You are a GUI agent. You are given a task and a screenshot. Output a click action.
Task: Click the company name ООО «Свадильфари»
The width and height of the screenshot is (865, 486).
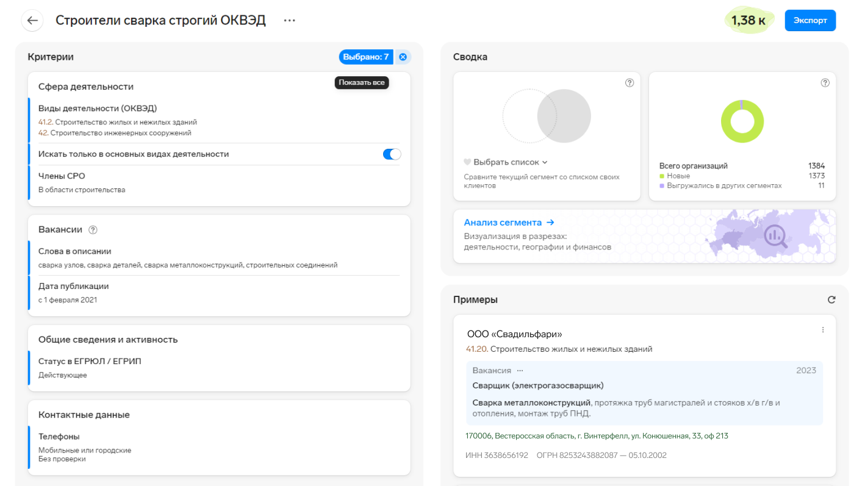coord(514,334)
